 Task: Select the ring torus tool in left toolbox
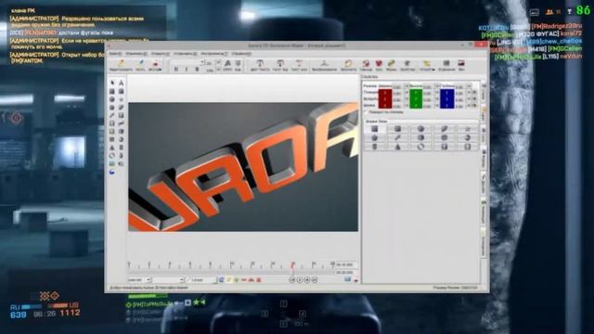[x=112, y=156]
